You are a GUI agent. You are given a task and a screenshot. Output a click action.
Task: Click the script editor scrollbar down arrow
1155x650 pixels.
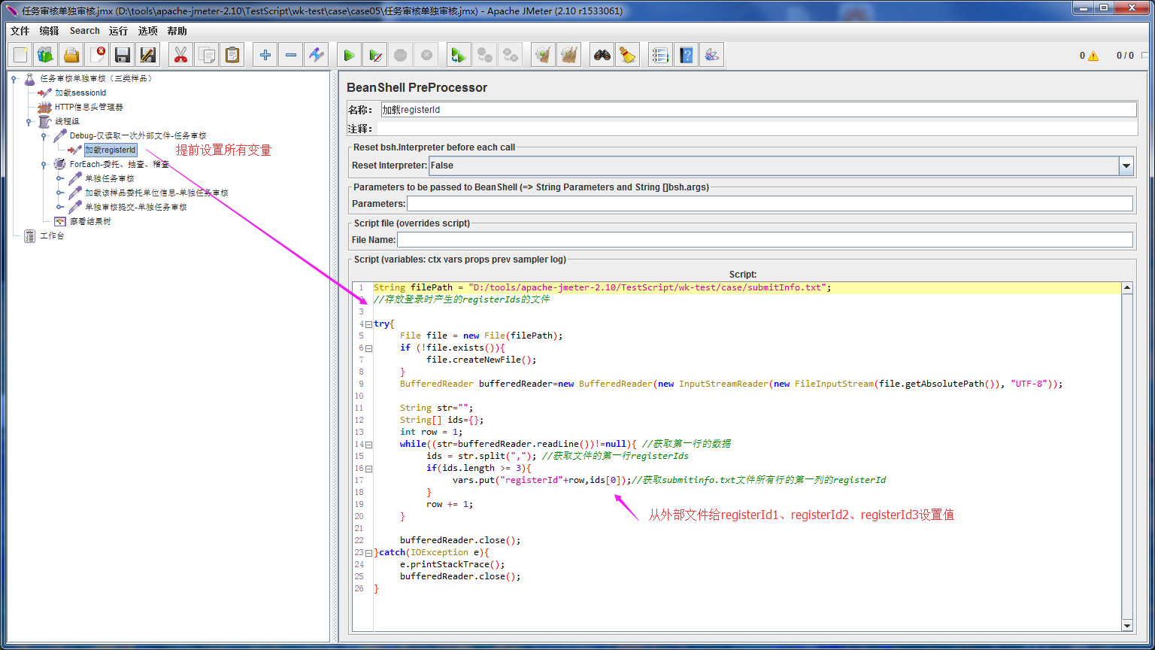pos(1126,625)
